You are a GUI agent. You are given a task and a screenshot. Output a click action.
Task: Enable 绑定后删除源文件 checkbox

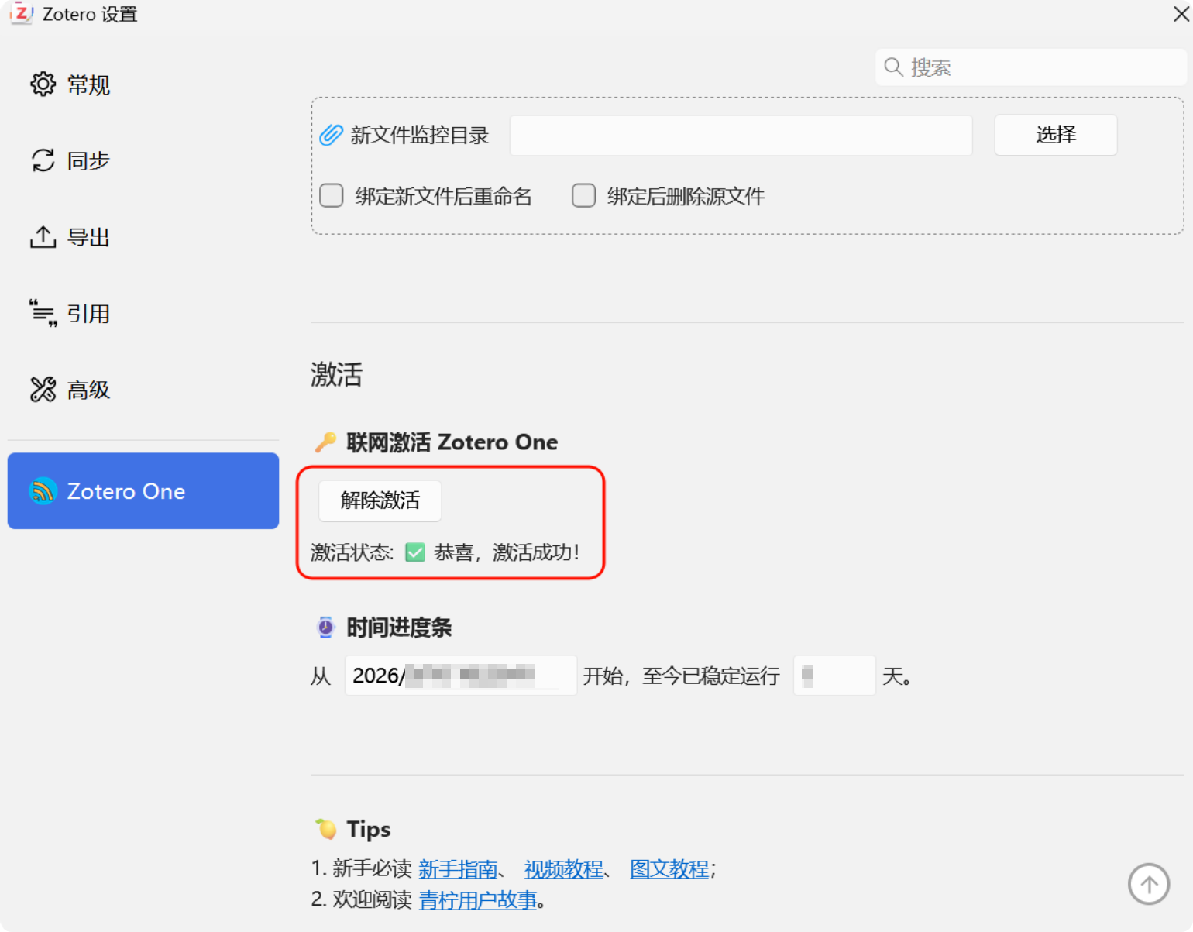(584, 195)
